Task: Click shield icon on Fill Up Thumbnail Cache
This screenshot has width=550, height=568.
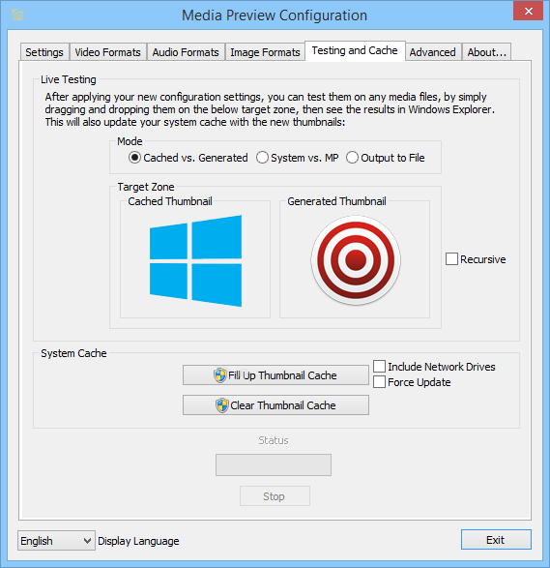Action: (x=219, y=375)
